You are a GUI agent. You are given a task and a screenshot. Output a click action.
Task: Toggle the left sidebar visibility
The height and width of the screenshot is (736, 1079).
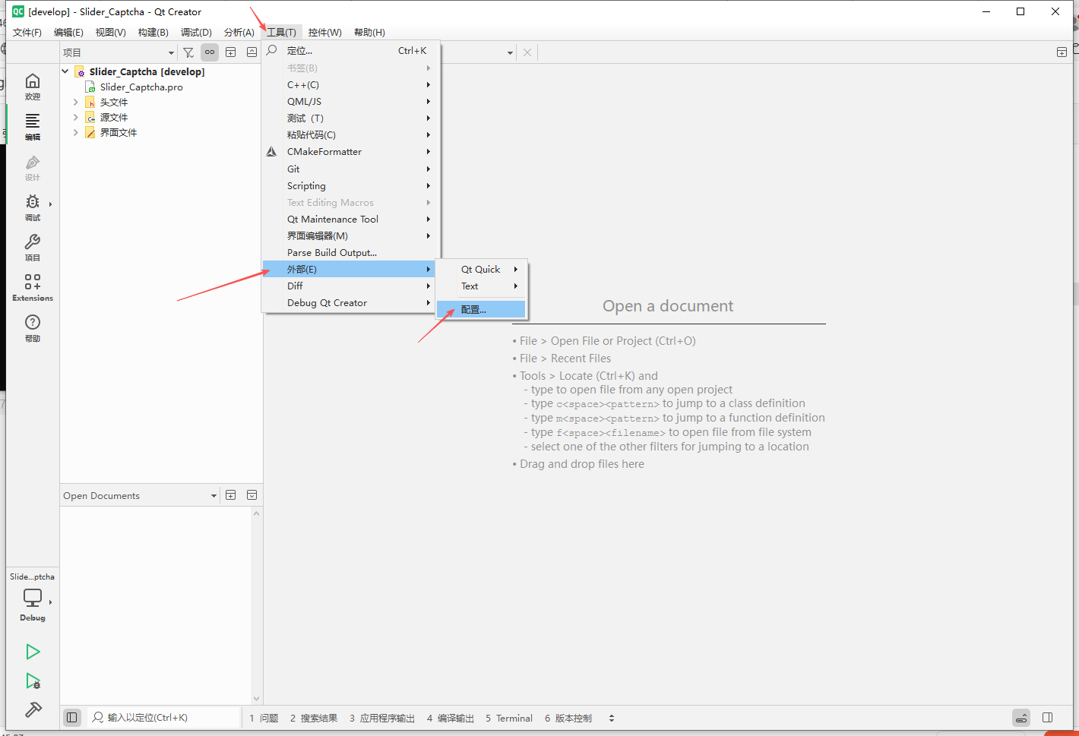[x=72, y=717]
